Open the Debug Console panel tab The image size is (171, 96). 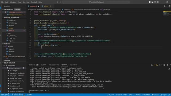tap(54, 65)
